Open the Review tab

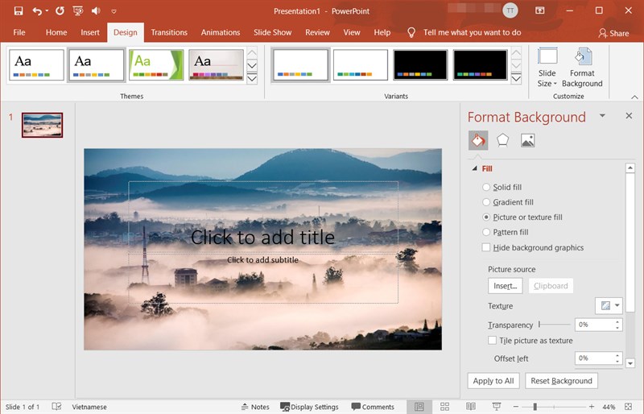317,32
